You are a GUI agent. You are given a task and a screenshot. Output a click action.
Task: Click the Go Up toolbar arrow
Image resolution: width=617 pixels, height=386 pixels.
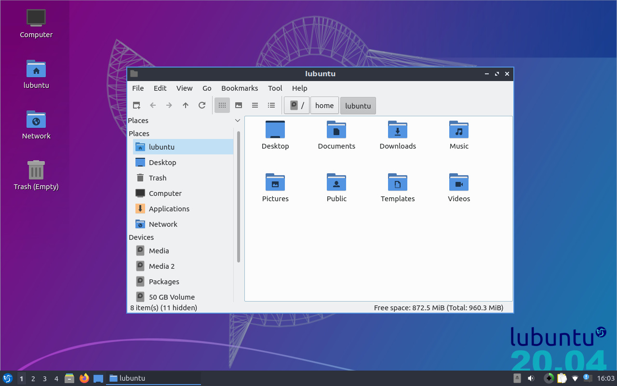[186, 105]
